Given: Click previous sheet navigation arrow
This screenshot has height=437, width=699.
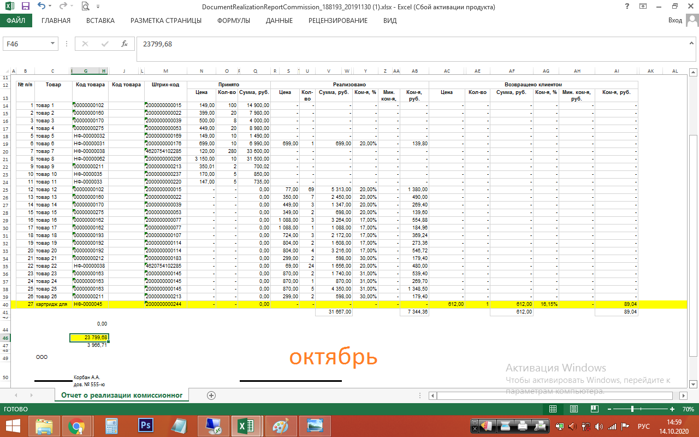Looking at the screenshot, I should click(16, 395).
